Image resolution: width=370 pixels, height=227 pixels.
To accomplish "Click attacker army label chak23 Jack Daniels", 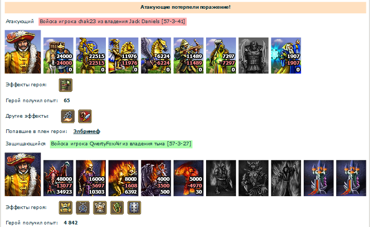I will (x=113, y=22).
